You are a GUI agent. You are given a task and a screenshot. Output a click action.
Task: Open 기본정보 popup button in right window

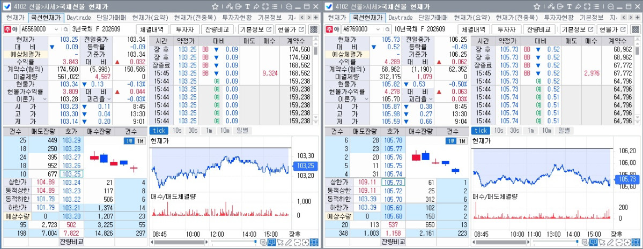[x=577, y=29]
